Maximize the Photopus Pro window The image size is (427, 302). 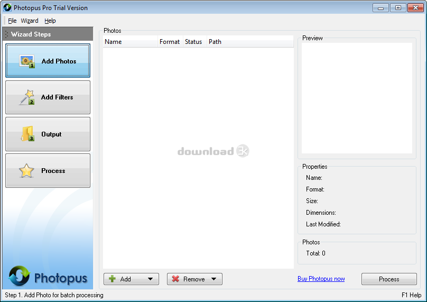click(x=398, y=8)
